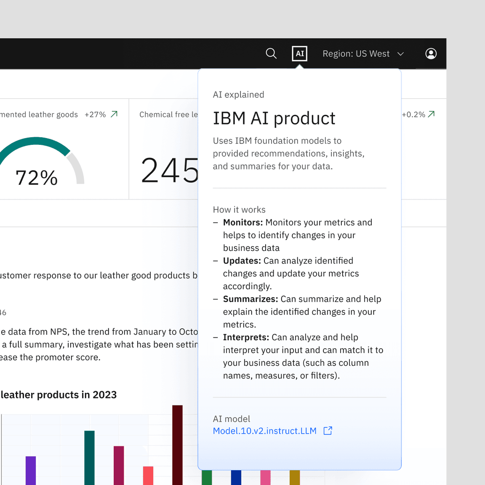Screen dimensions: 485x485
Task: Select the coral red bar in chart
Action: point(148,476)
